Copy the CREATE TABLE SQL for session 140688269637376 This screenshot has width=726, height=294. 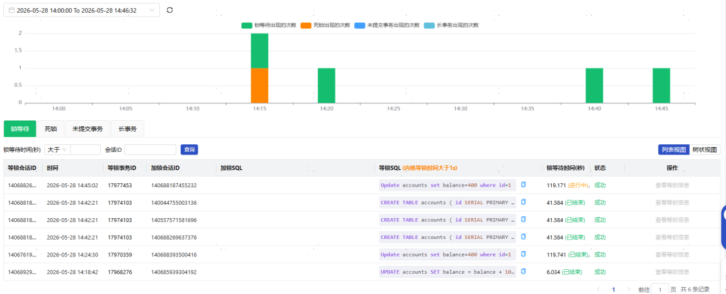coord(524,237)
